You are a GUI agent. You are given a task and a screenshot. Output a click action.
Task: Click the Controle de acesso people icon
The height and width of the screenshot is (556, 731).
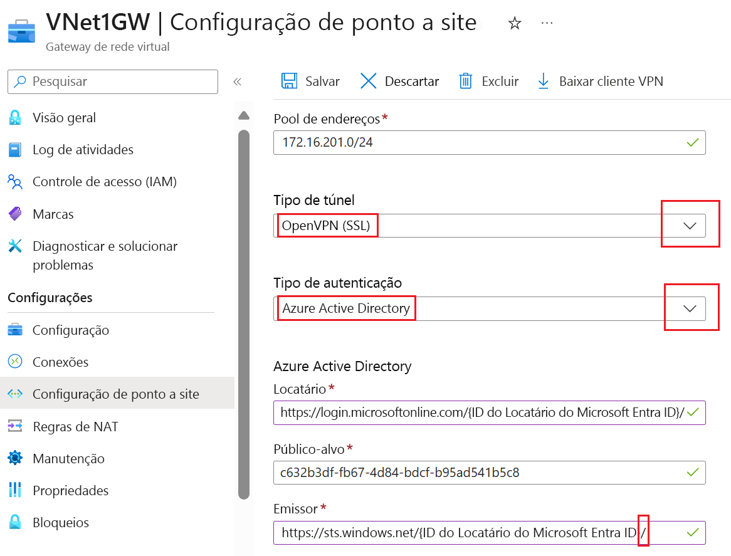15,182
